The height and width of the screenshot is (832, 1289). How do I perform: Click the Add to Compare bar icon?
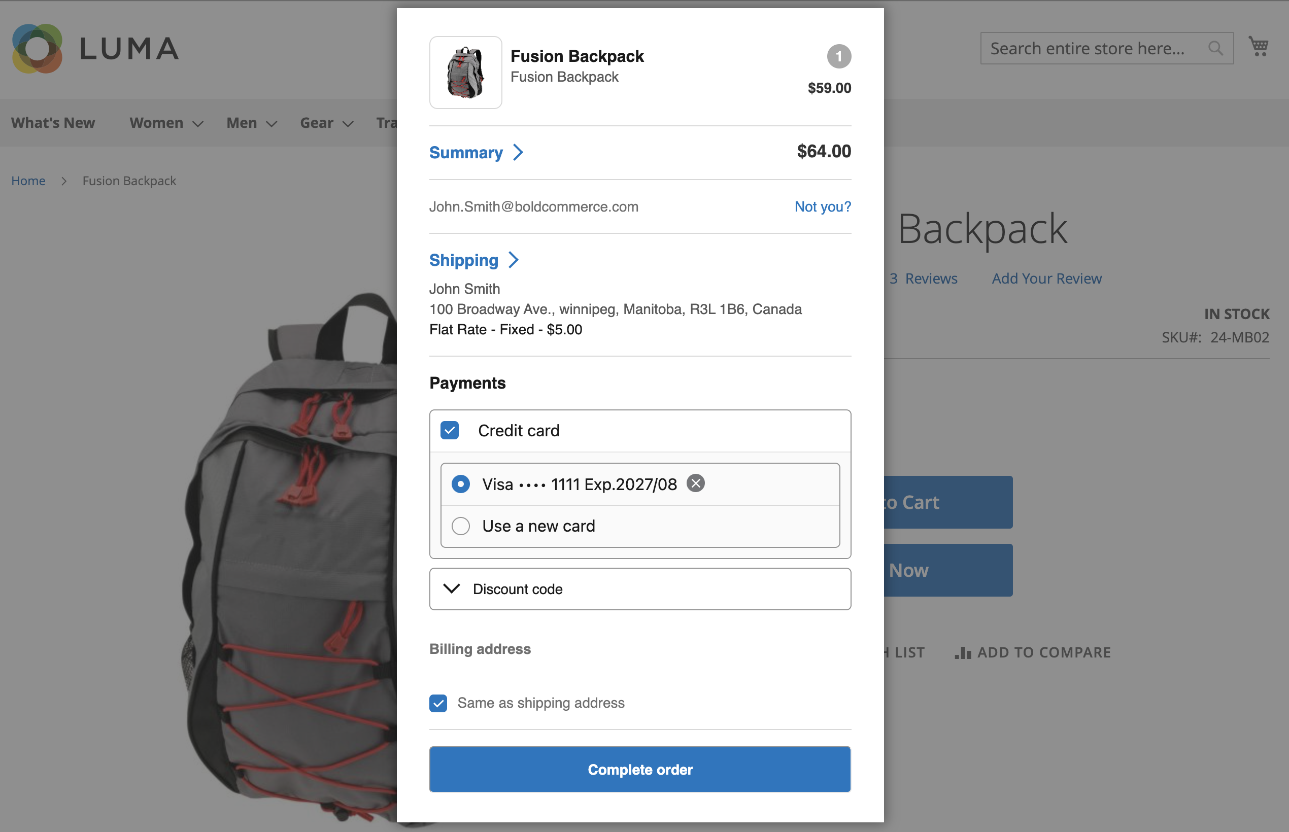pos(963,652)
